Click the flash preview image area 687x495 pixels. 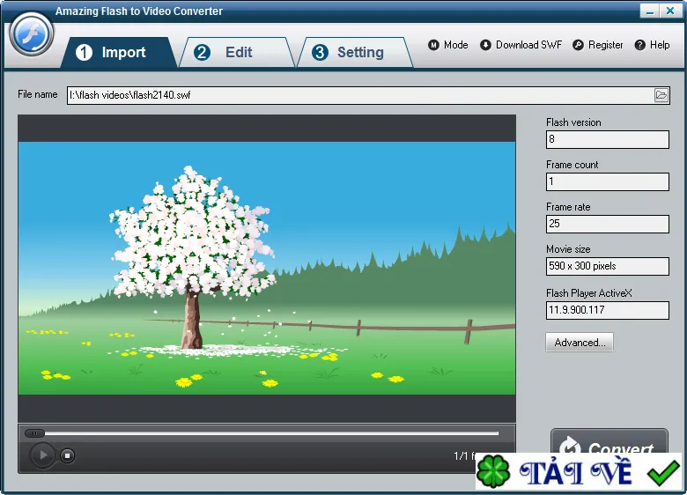[x=267, y=268]
